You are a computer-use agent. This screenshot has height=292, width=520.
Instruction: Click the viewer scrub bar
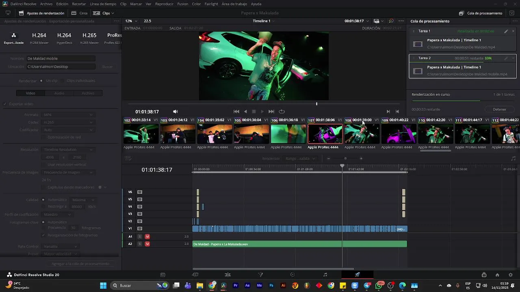263,104
